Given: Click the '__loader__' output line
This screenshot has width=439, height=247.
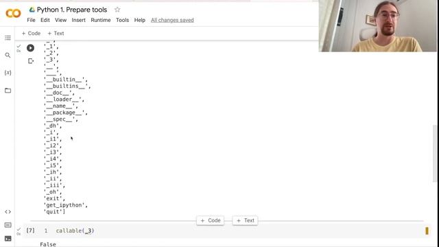Looking at the screenshot, I should click(x=64, y=99).
